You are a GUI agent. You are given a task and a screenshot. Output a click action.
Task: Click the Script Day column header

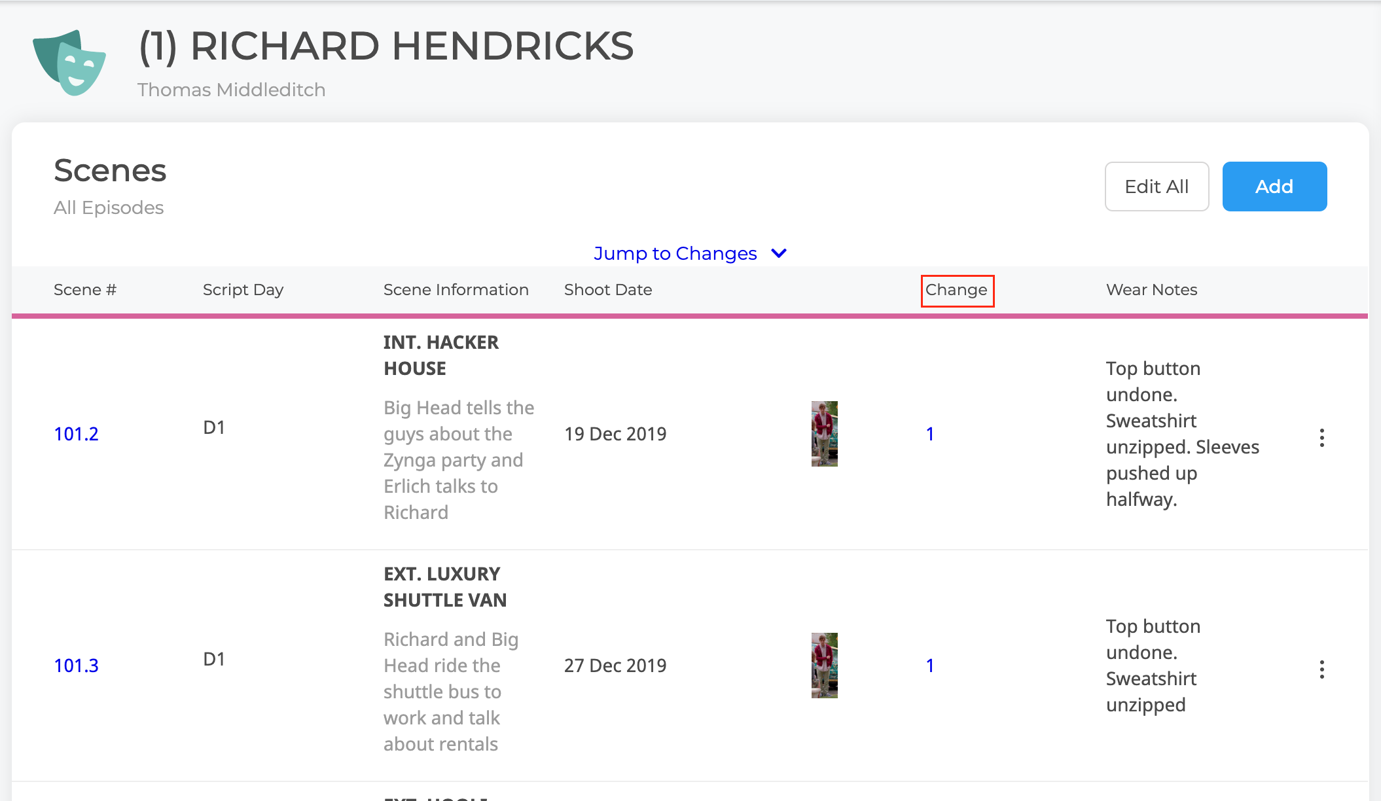coord(243,290)
